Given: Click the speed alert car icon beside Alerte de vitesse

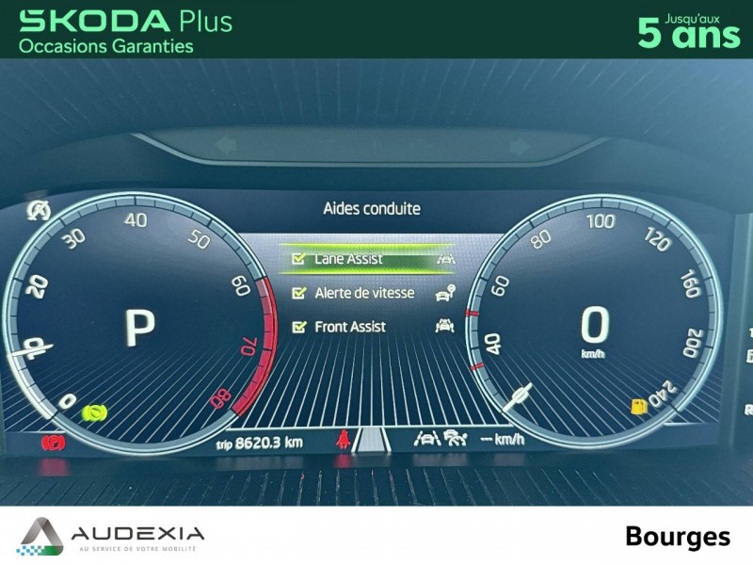Looking at the screenshot, I should 445,293.
